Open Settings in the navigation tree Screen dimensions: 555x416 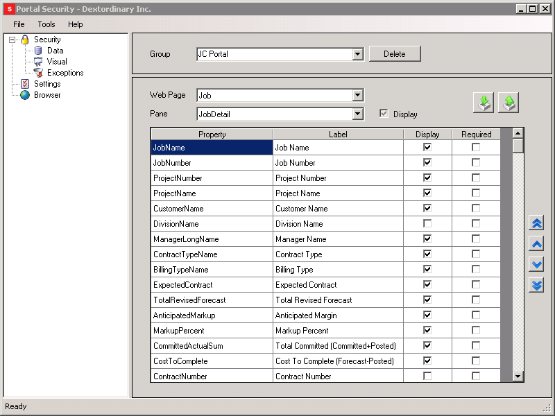47,84
